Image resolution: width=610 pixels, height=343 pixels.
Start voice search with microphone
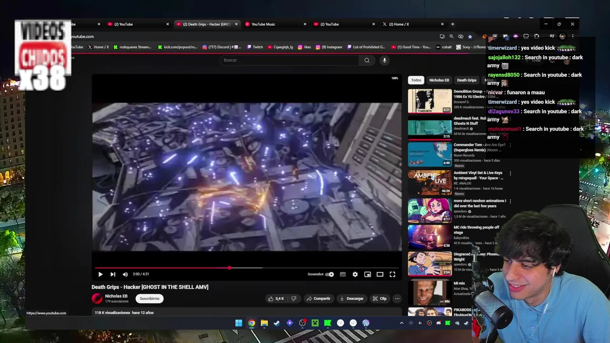(x=385, y=61)
